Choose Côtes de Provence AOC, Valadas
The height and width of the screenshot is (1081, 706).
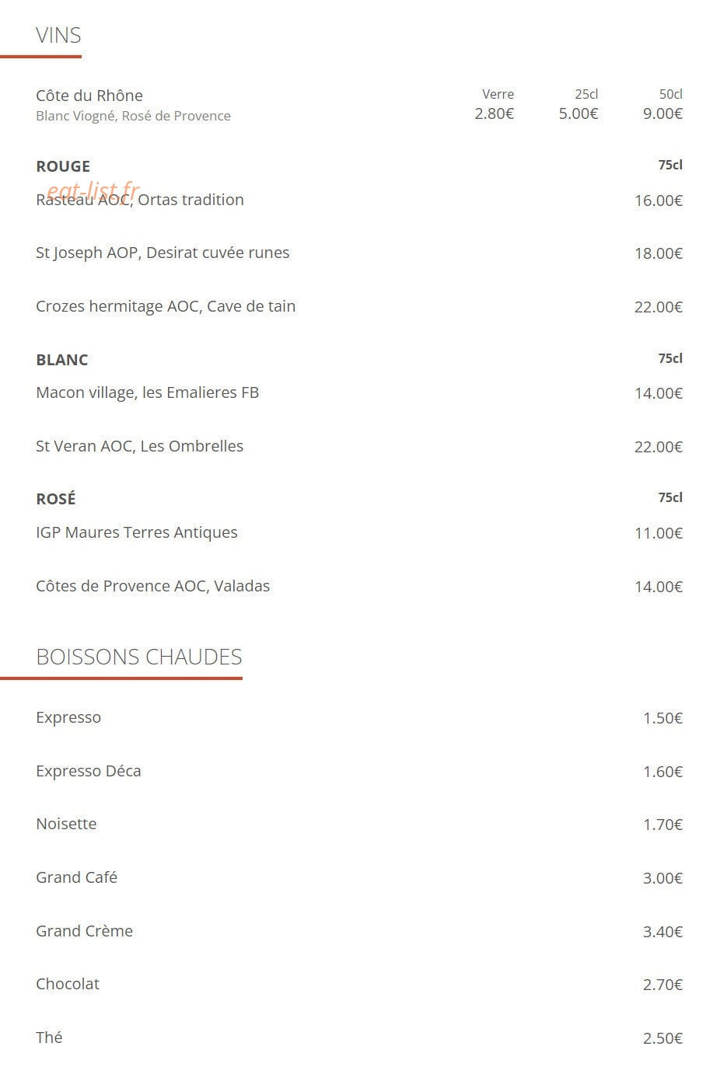[153, 586]
